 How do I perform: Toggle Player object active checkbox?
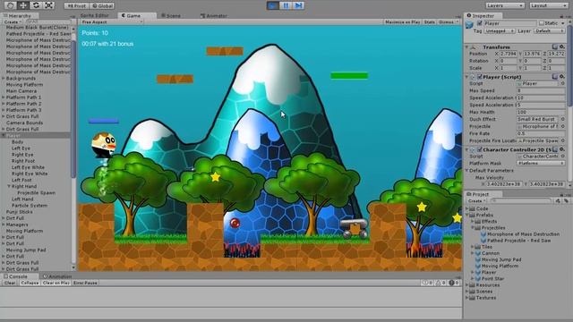[x=480, y=23]
